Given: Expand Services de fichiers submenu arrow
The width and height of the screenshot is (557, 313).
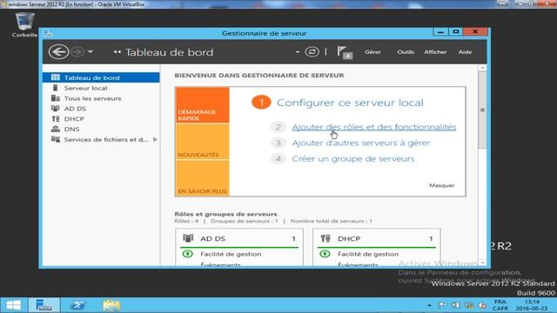Looking at the screenshot, I should point(155,139).
